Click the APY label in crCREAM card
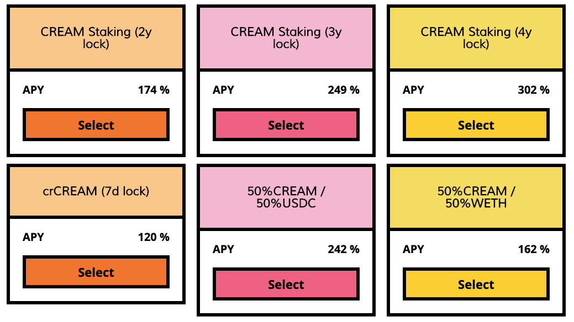The width and height of the screenshot is (574, 322). pos(33,237)
